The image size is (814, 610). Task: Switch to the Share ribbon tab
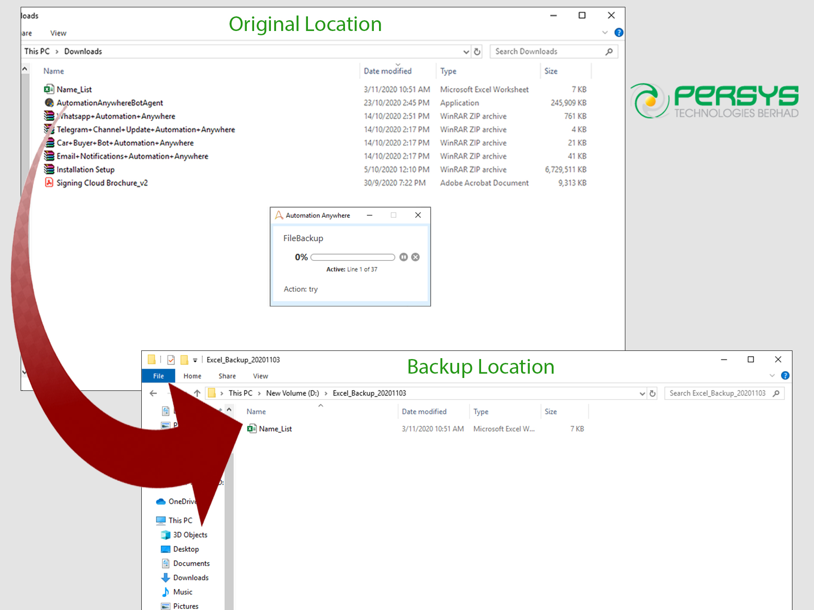point(227,376)
